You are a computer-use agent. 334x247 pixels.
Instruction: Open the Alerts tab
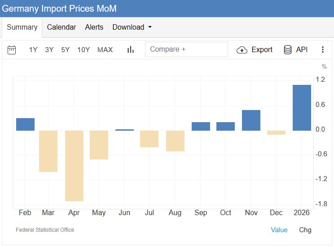[94, 27]
